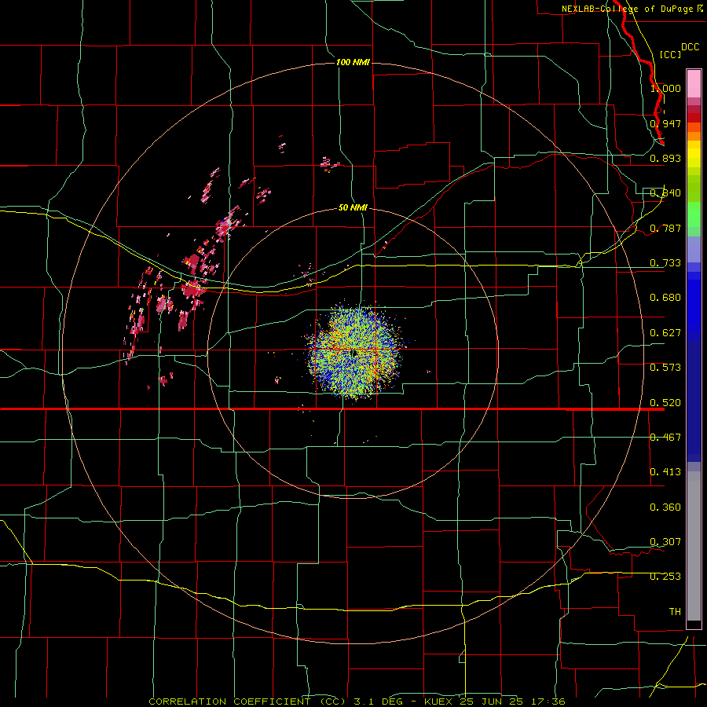
Task: Click the 0.413 value on the color scale
Action: coord(665,472)
